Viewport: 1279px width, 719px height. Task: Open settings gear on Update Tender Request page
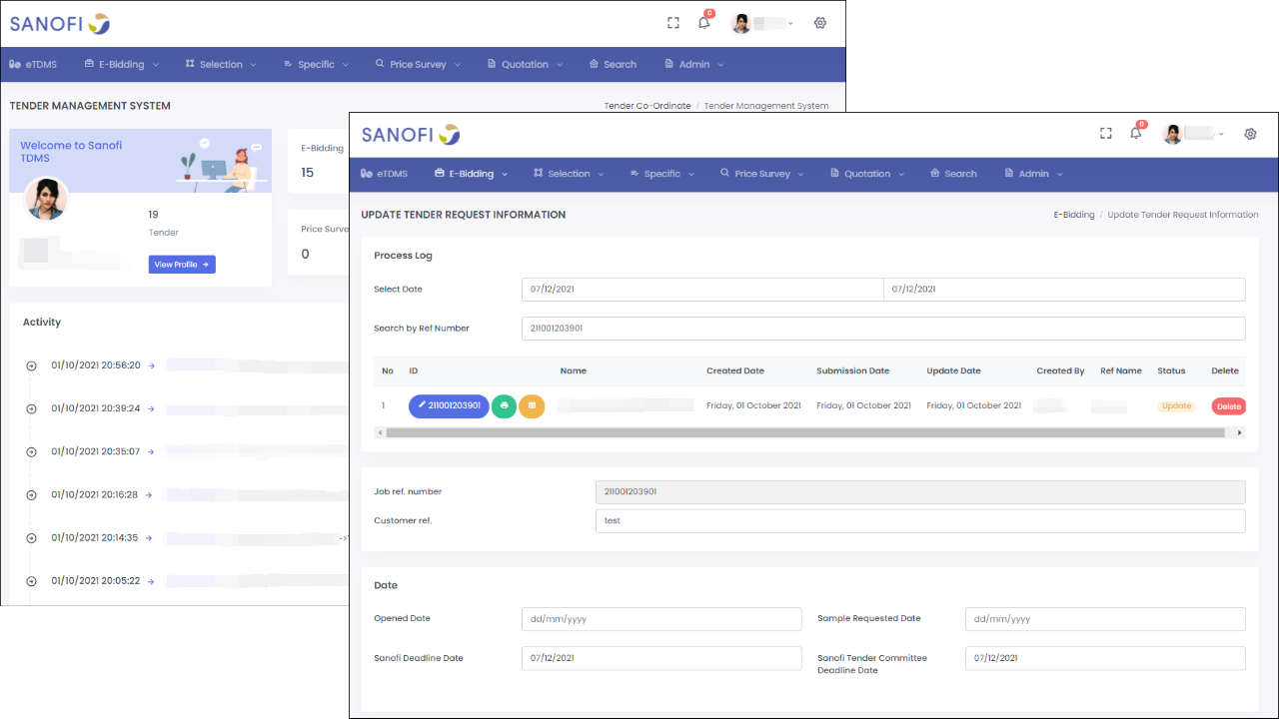(1250, 134)
